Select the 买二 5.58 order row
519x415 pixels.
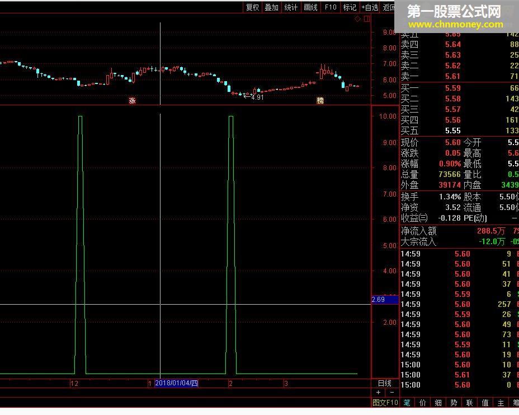point(459,99)
